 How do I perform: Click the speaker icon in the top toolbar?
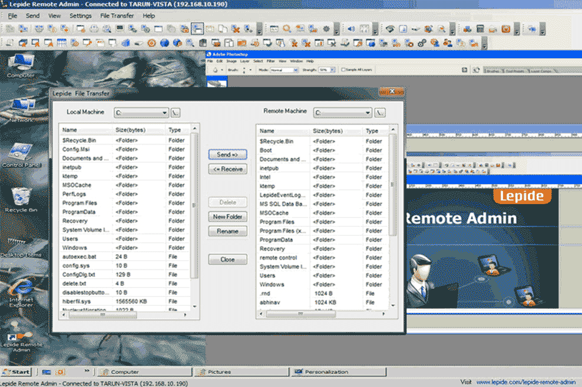[x=351, y=29]
